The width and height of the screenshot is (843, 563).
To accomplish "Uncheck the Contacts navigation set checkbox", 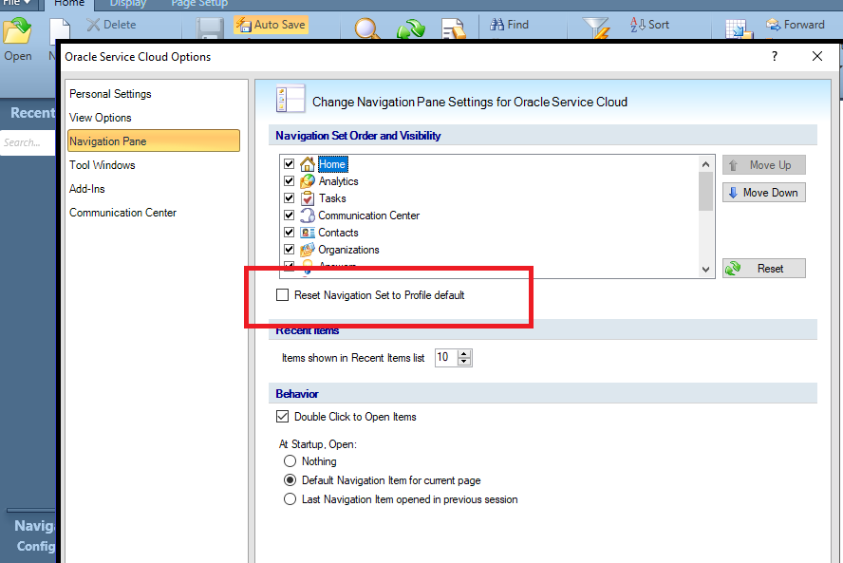I will (x=290, y=233).
